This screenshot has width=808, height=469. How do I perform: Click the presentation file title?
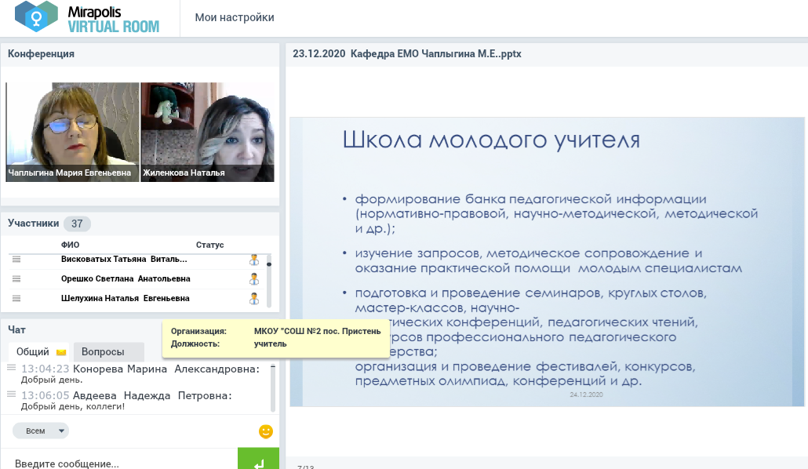407,54
